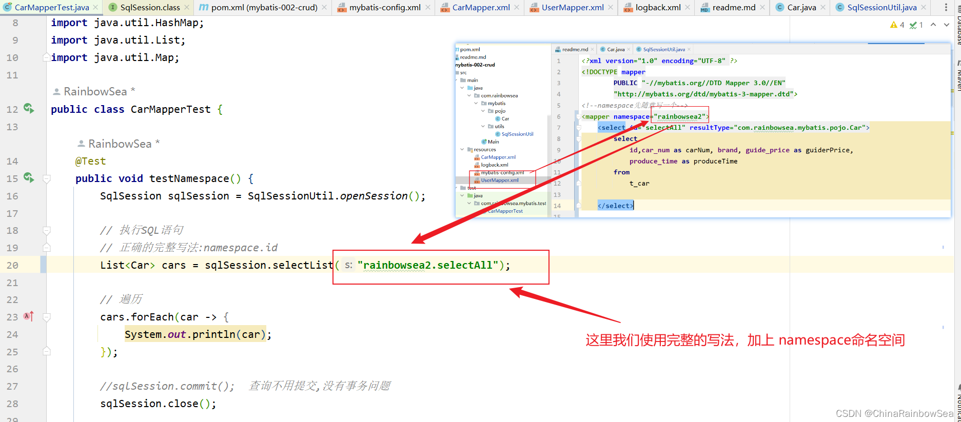Select SqlSessionUtil class in inset project tree
This screenshot has width=961, height=422.
[517, 134]
